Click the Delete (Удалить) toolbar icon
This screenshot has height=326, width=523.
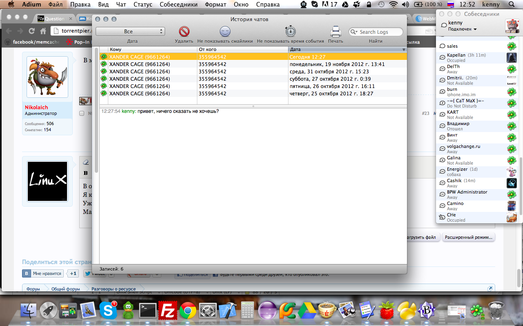(x=184, y=32)
